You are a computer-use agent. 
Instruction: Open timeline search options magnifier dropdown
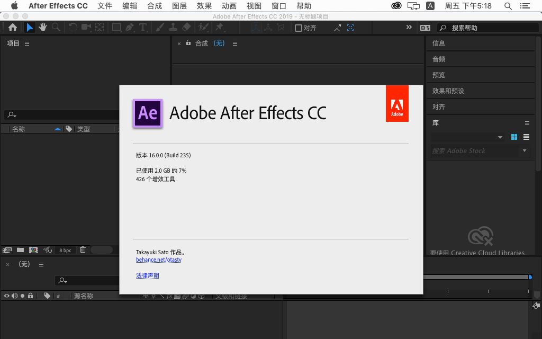[x=62, y=281]
